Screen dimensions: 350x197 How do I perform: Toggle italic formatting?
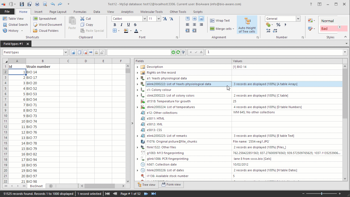click(121, 25)
